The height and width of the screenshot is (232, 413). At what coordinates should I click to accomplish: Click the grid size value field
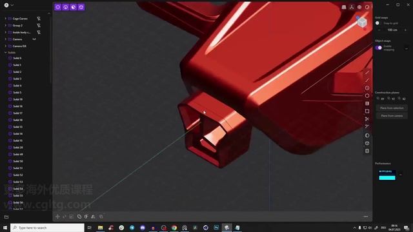(x=392, y=30)
